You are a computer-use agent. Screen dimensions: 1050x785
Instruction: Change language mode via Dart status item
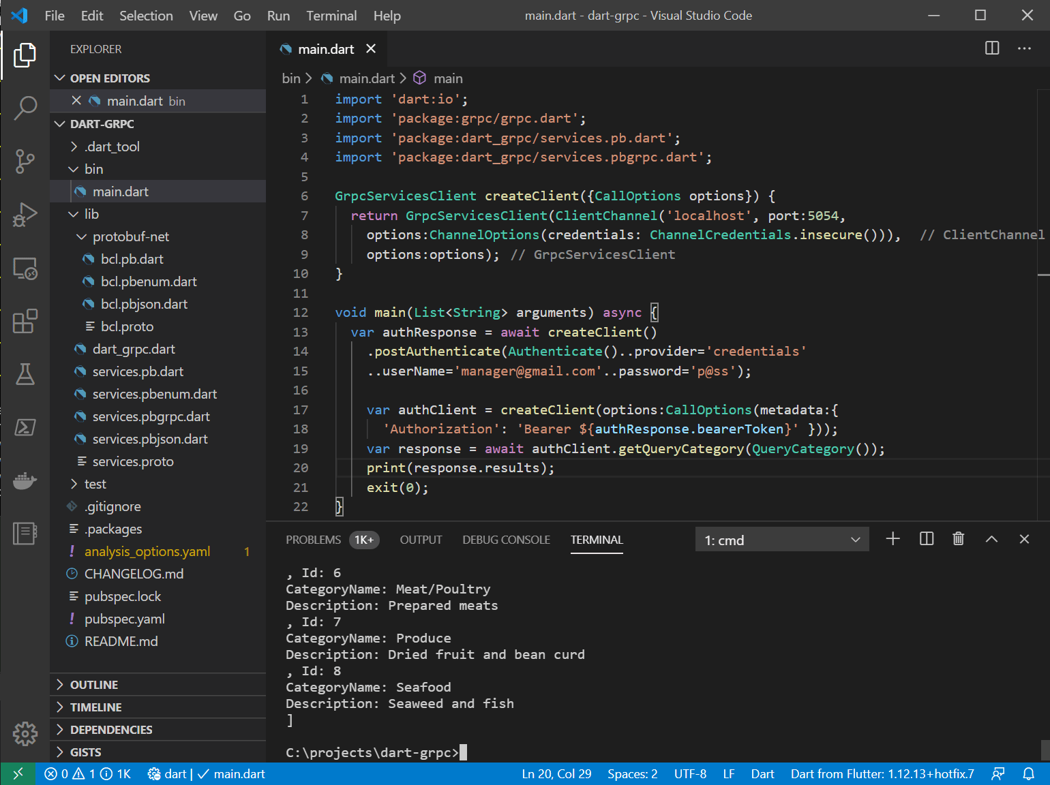(x=762, y=774)
